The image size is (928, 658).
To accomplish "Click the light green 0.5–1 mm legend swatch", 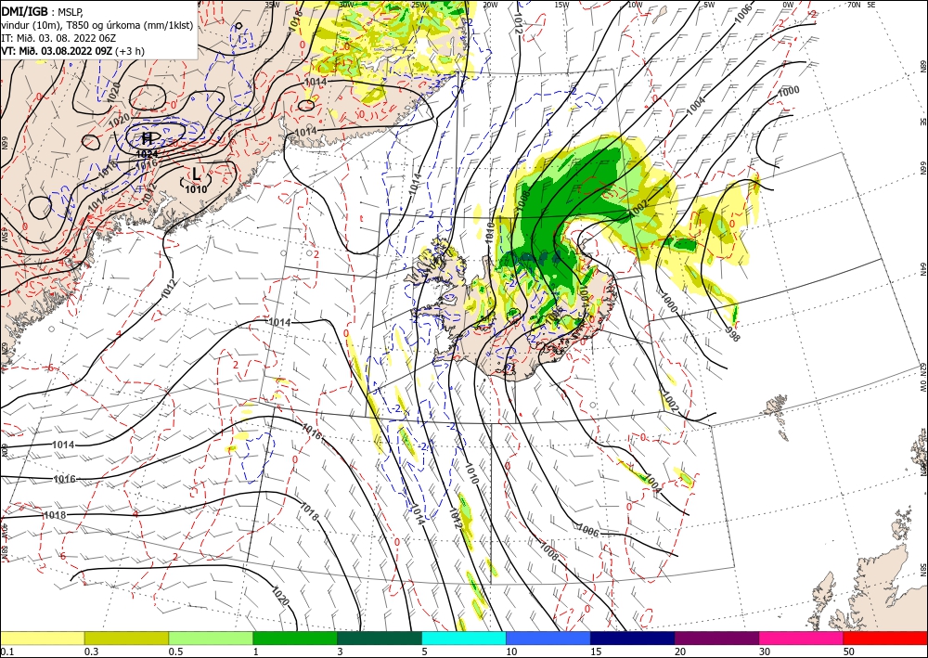I will click(x=211, y=638).
